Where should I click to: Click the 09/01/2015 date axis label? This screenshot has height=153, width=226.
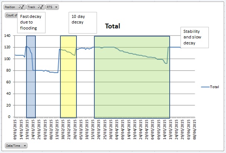15,129
